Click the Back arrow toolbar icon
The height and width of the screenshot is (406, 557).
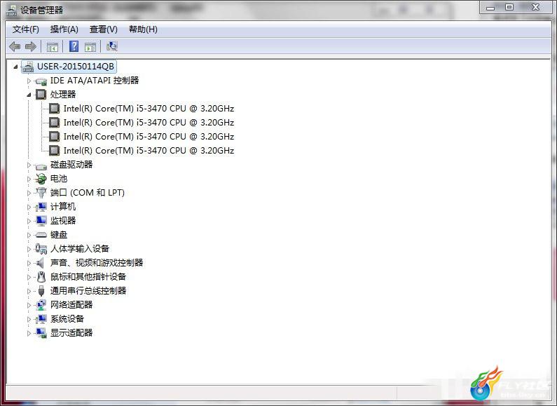(15, 46)
